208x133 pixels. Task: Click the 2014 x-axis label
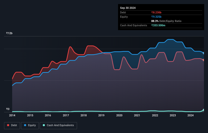coord(12,115)
